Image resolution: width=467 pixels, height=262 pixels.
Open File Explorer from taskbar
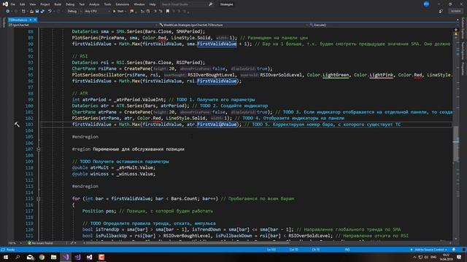click(53, 257)
